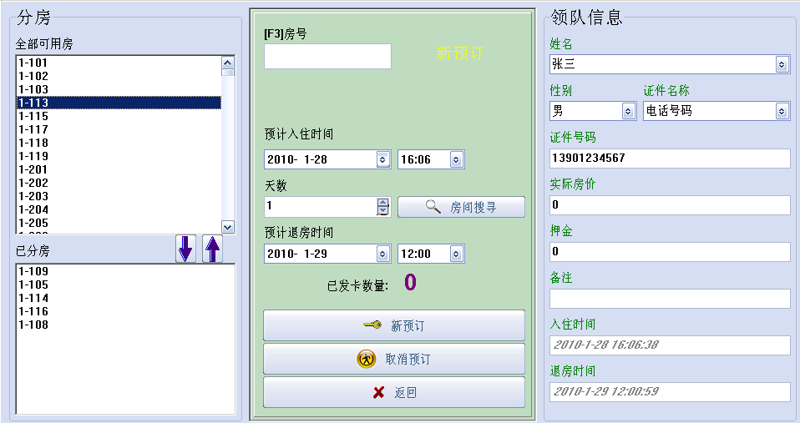
Task: Click the [F3]房号 input field
Action: (327, 56)
